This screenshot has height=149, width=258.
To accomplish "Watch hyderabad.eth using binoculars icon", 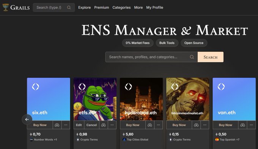I will [x=150, y=125].
